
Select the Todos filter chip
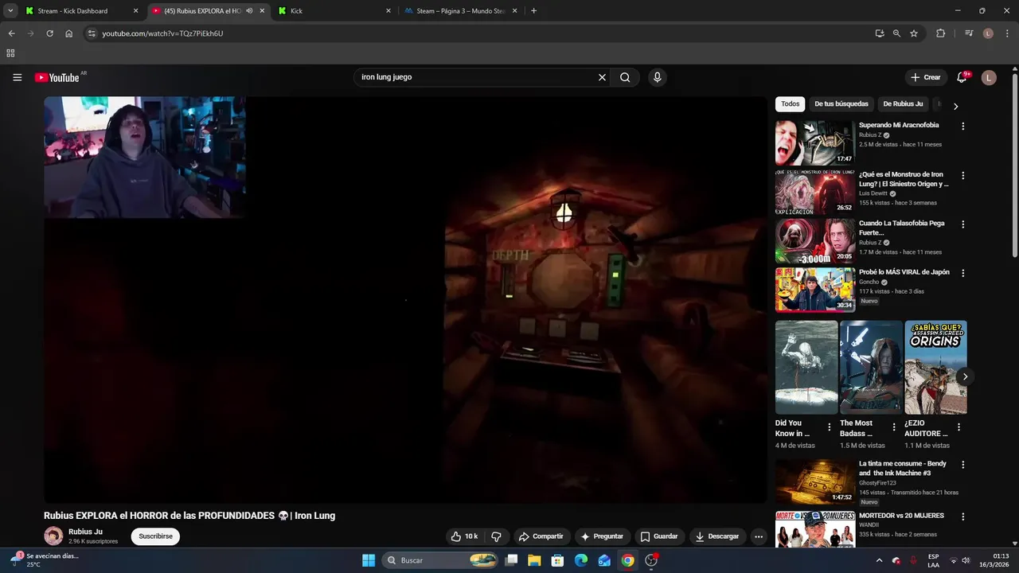click(x=790, y=104)
